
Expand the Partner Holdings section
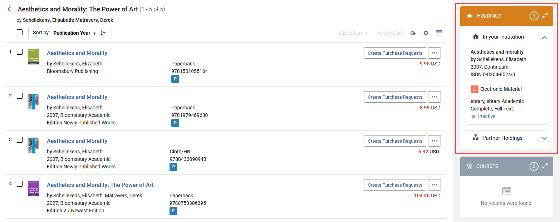(544, 138)
